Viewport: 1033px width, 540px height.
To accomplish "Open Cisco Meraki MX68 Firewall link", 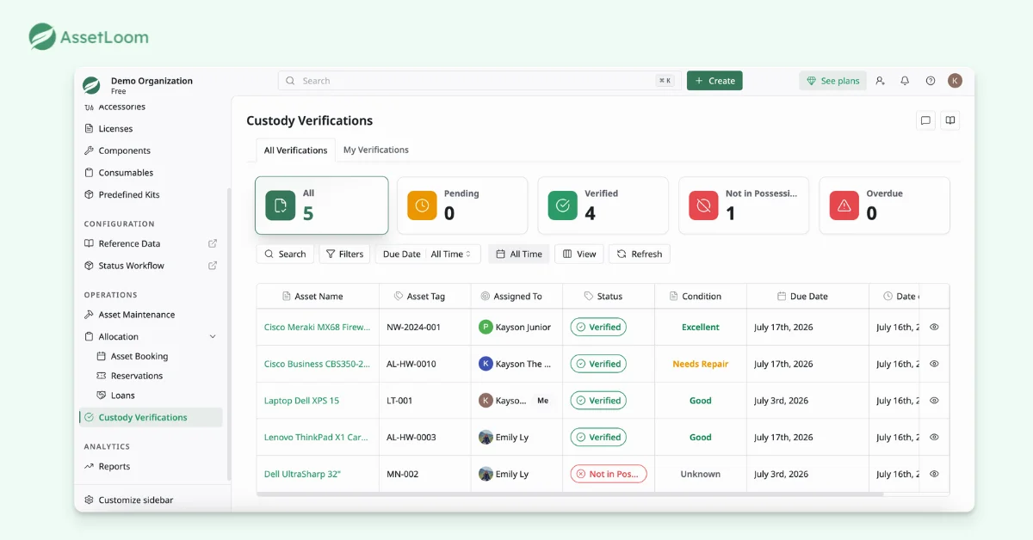I will click(318, 328).
